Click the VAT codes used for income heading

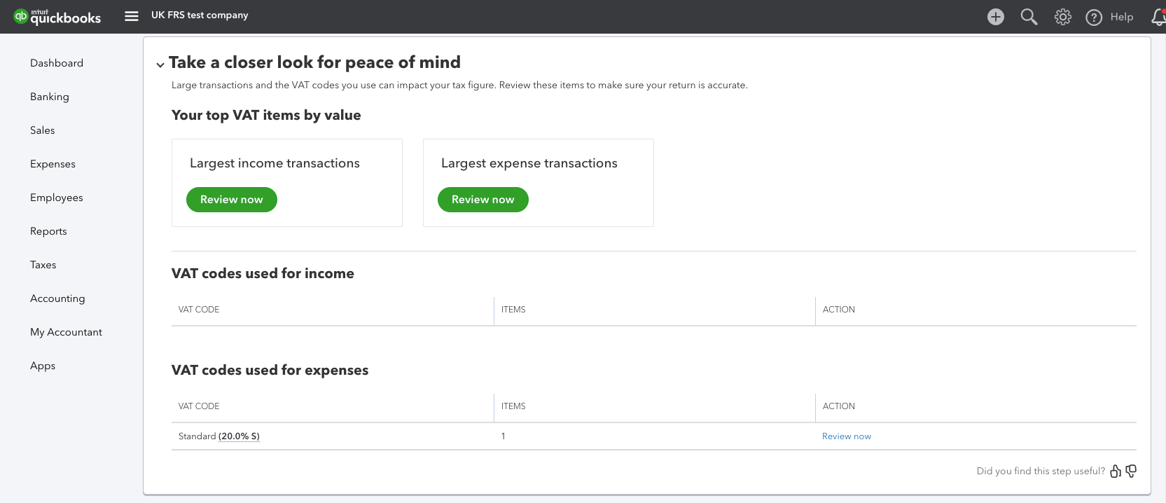tap(263, 274)
